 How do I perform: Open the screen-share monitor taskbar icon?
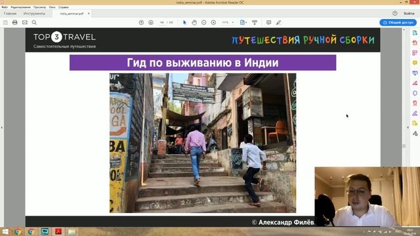pyautogui.click(x=45, y=231)
